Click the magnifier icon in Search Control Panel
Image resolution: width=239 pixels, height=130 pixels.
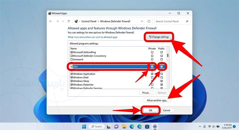(187, 21)
